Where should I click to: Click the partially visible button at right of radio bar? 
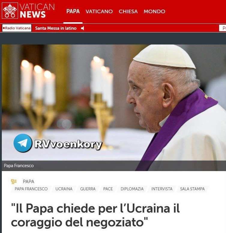(x=223, y=28)
